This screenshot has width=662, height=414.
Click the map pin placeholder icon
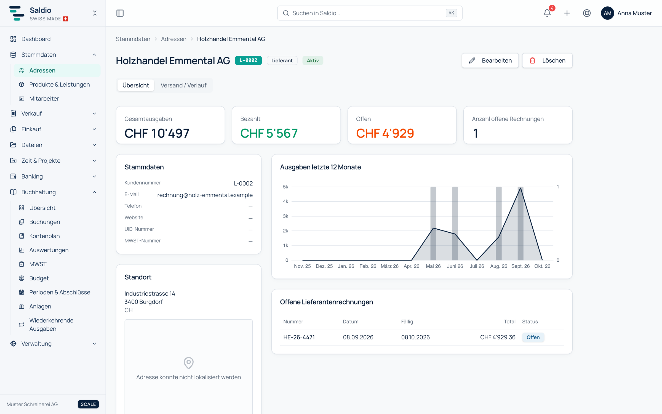coord(189,363)
